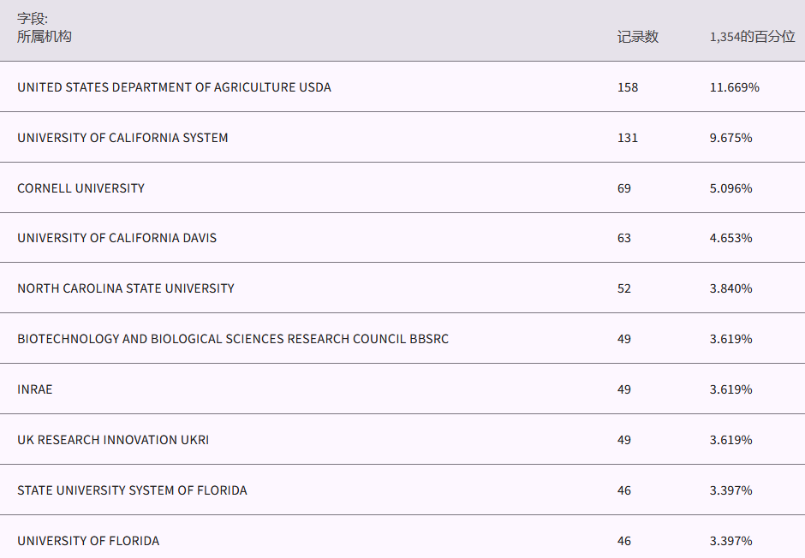
Task: Open the Cornell University record
Action: (x=80, y=188)
